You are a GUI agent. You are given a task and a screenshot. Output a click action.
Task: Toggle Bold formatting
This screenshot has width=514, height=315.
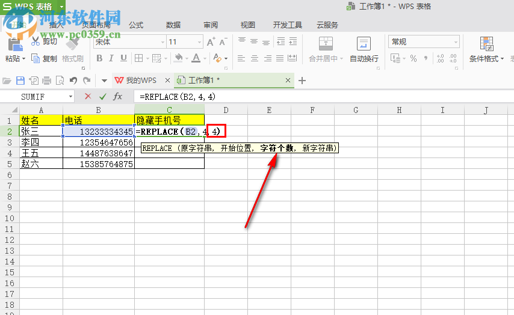99,58
